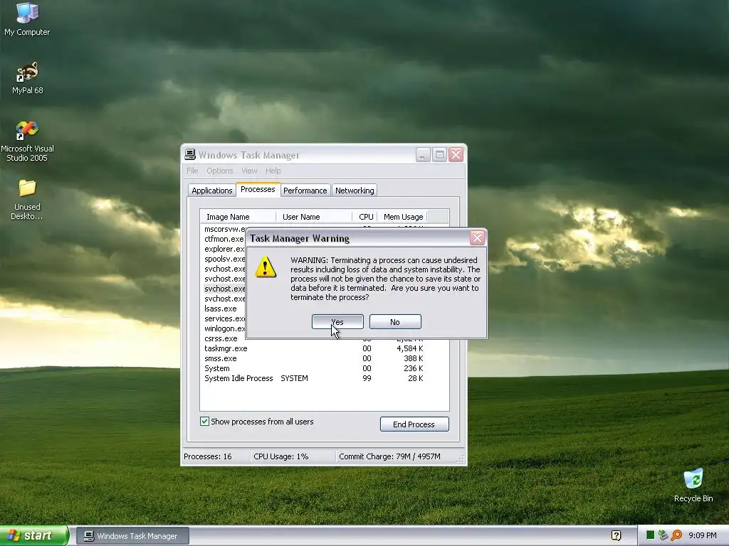Click the End Process button
The width and height of the screenshot is (729, 546).
coord(414,424)
